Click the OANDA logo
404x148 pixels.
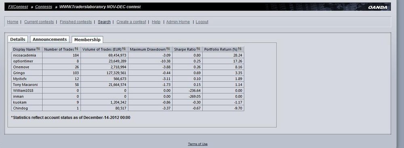click(x=378, y=8)
